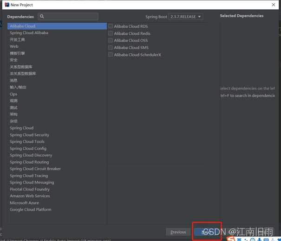
Task: Check Alibaba Cloud OSS dependency
Action: coord(111,40)
